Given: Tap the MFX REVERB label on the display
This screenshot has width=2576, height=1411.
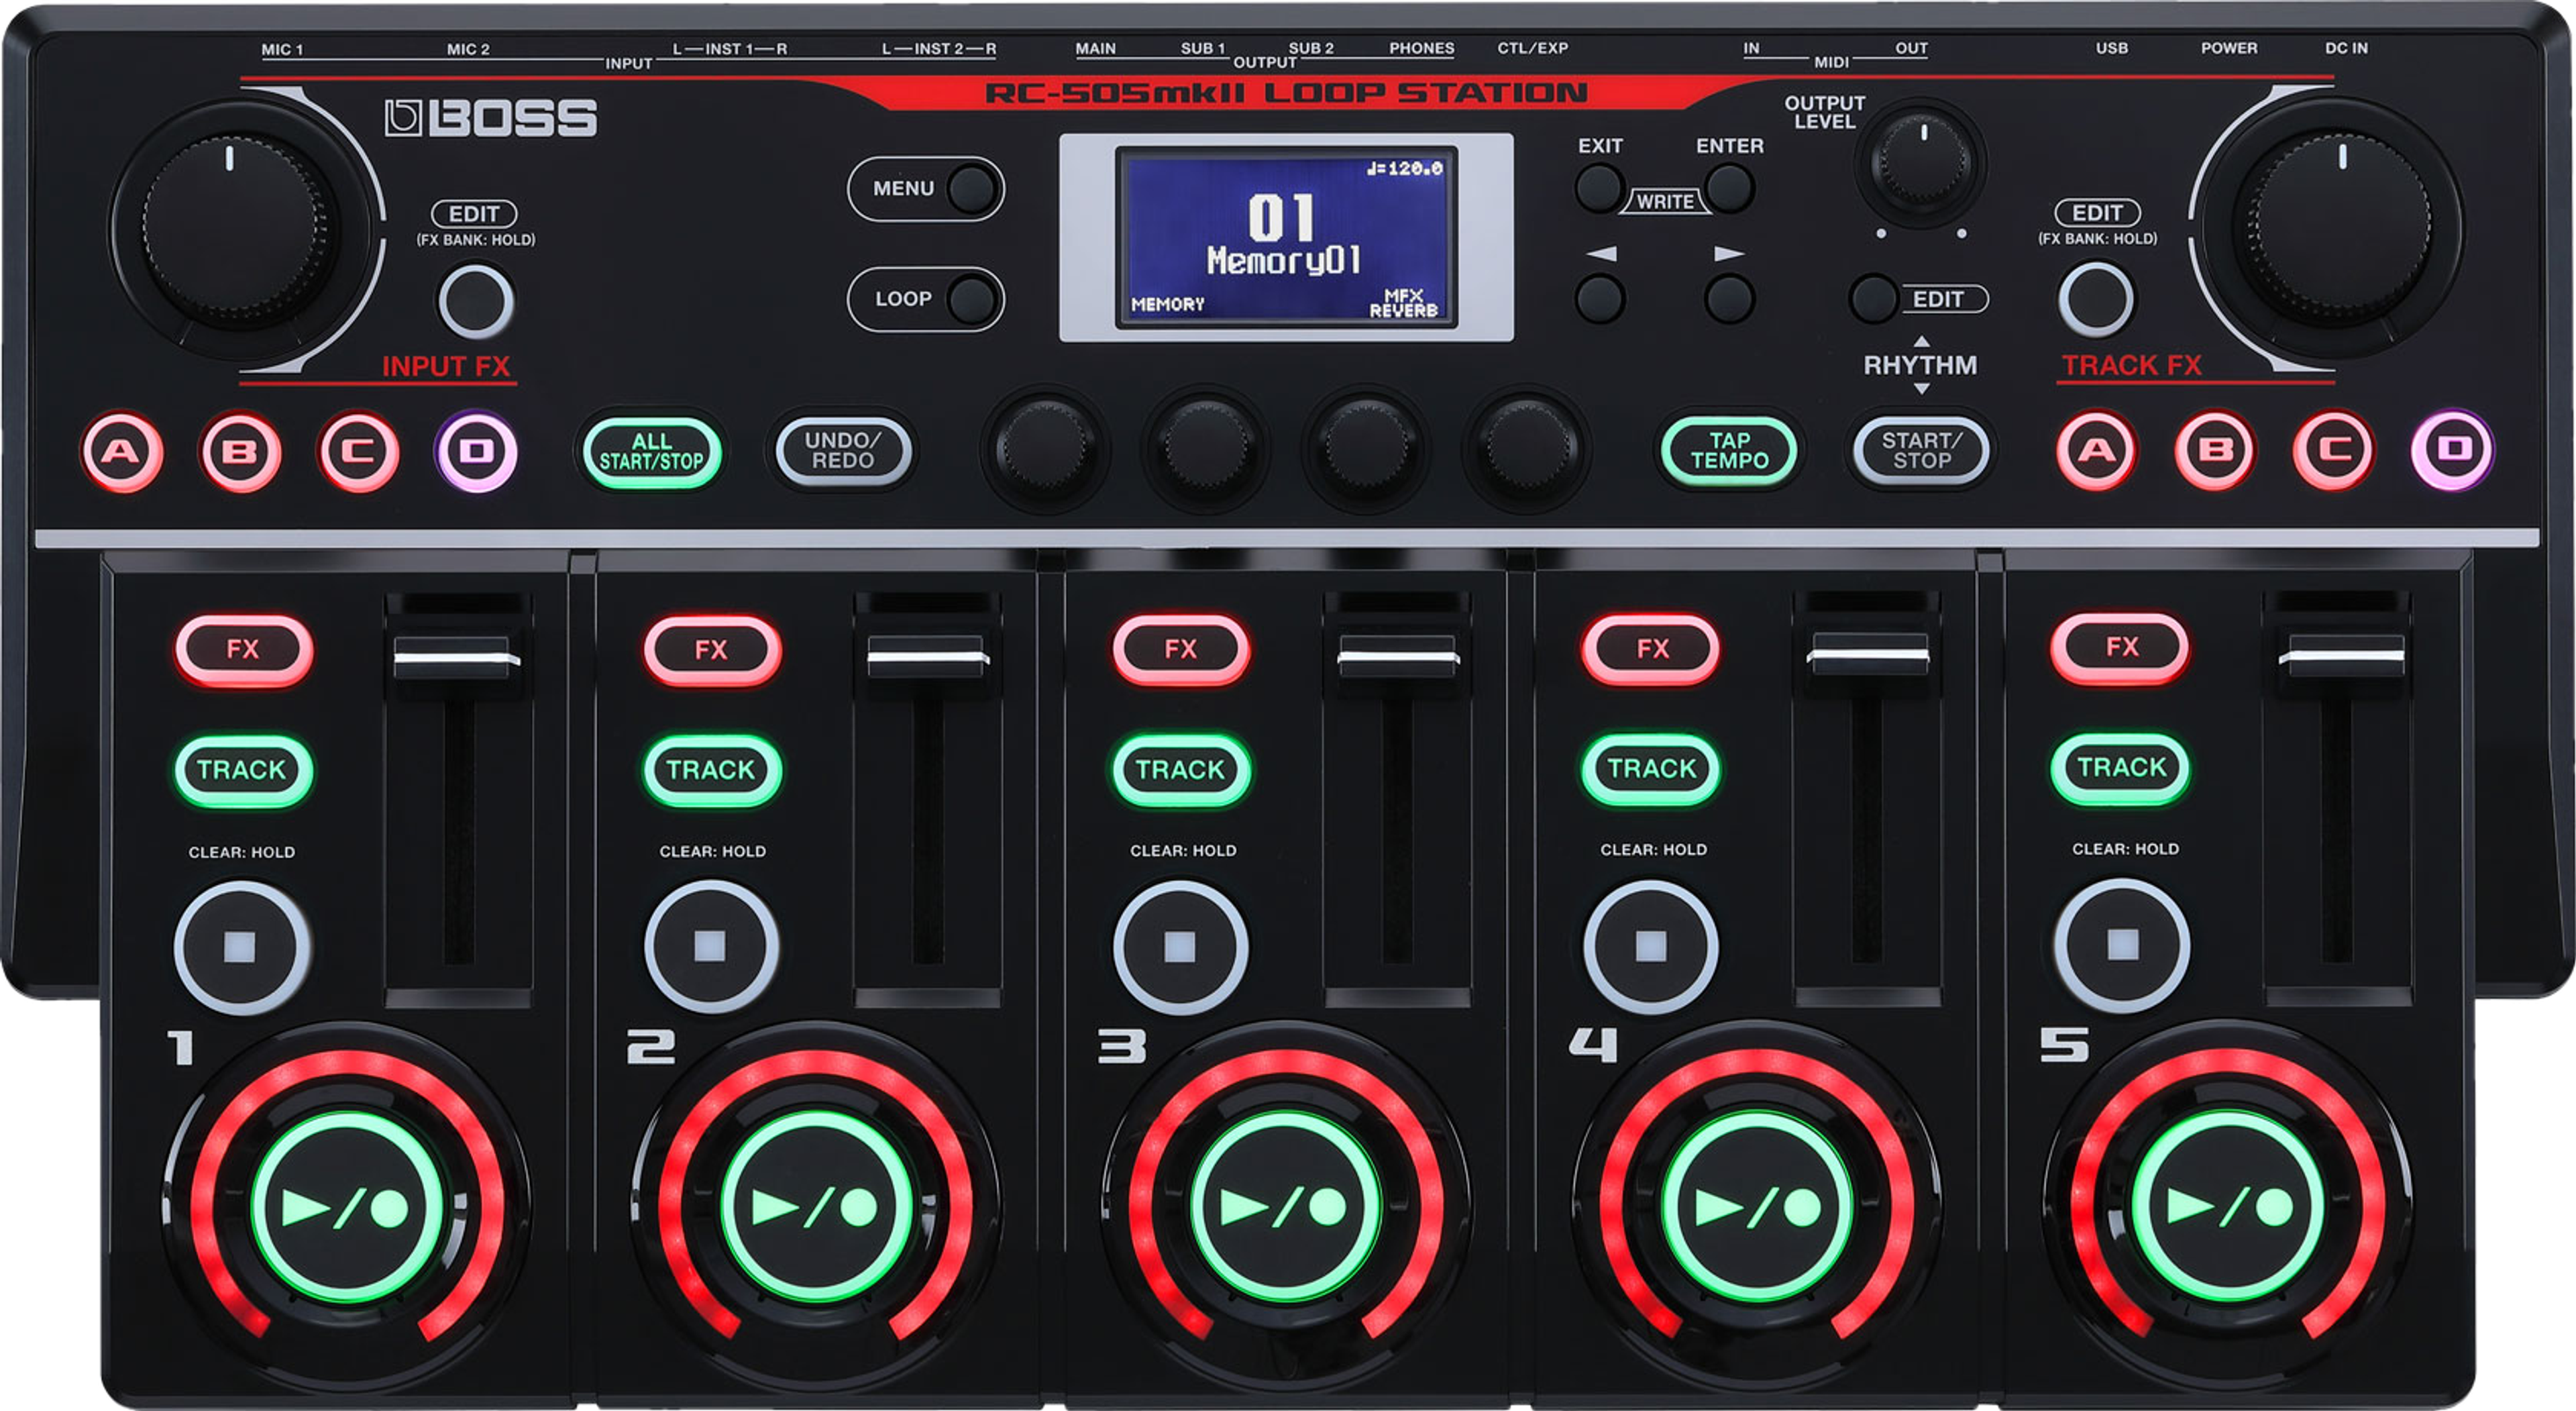Looking at the screenshot, I should pos(1403,303).
